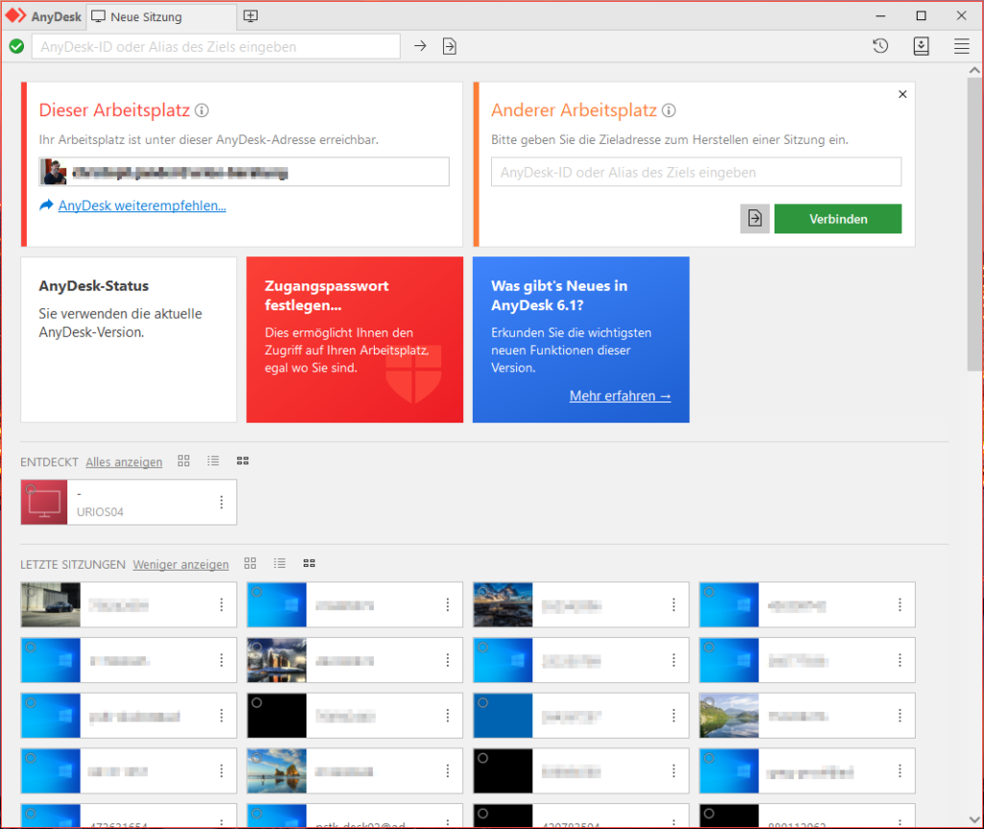Viewport: 984px width, 829px height.
Task: Switch Entdeckt section to large tile view
Action: 184,461
